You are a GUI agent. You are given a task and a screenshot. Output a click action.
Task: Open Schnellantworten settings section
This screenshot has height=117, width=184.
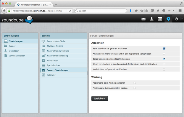pyautogui.click(x=20, y=56)
